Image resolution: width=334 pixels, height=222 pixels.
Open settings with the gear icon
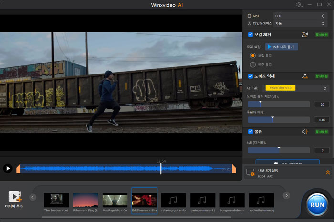[299, 5]
